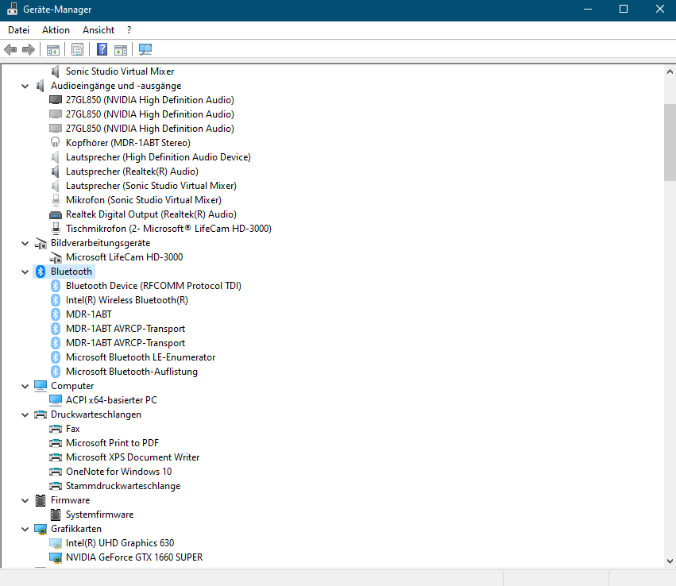Select the MDR-1ABT Bluetooth device
The height and width of the screenshot is (586, 676).
89,314
